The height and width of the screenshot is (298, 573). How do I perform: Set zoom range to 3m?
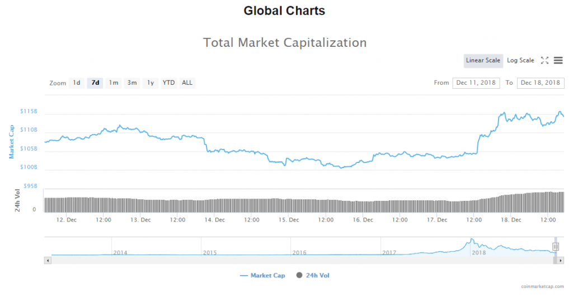point(132,83)
